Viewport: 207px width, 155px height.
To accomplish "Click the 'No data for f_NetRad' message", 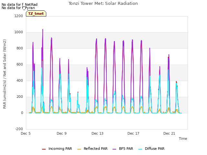I will click(19, 5).
